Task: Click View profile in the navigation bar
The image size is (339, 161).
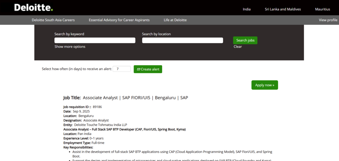Action: coord(328,20)
